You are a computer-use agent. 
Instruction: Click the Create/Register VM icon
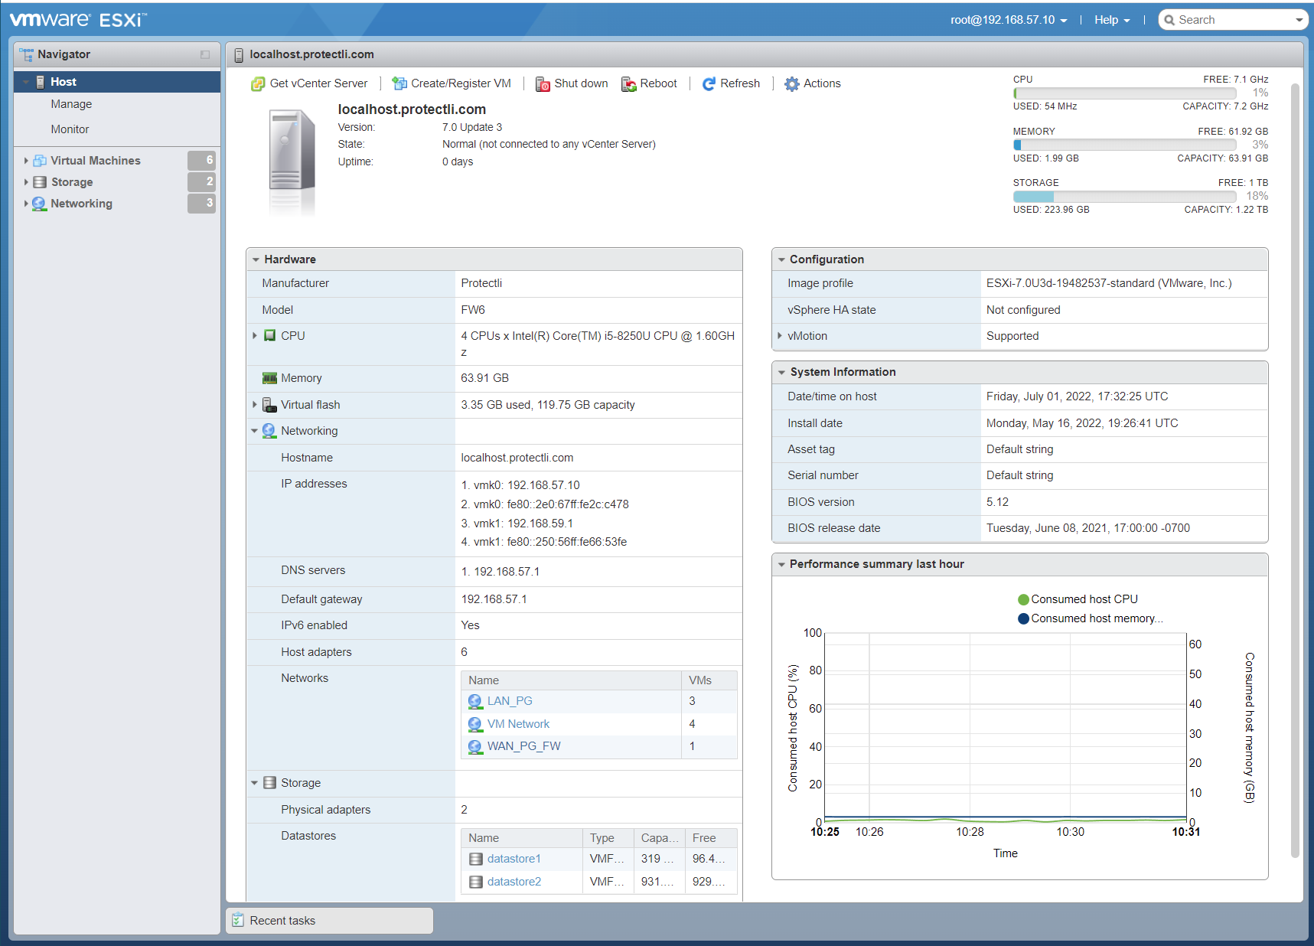click(399, 83)
